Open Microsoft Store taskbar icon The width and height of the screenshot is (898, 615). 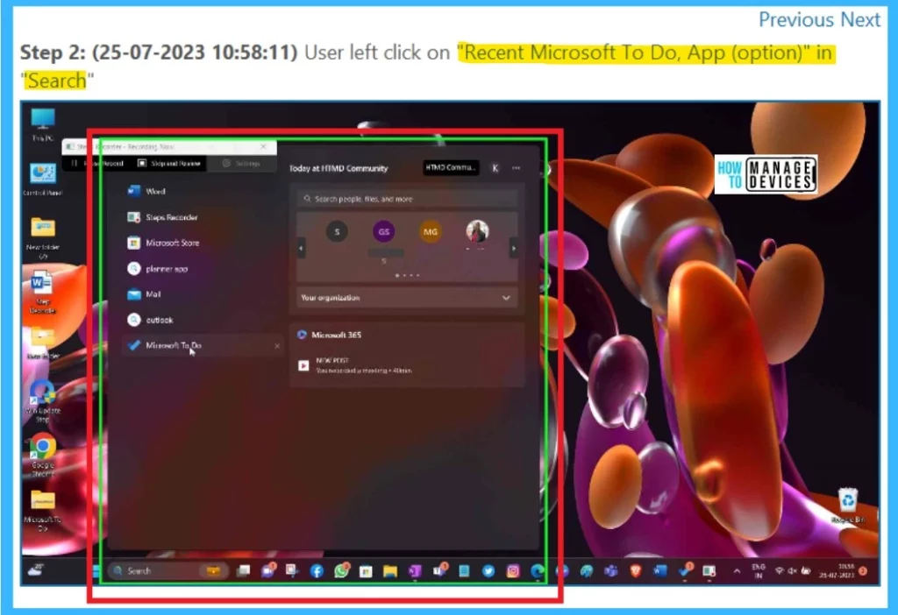pyautogui.click(x=366, y=571)
